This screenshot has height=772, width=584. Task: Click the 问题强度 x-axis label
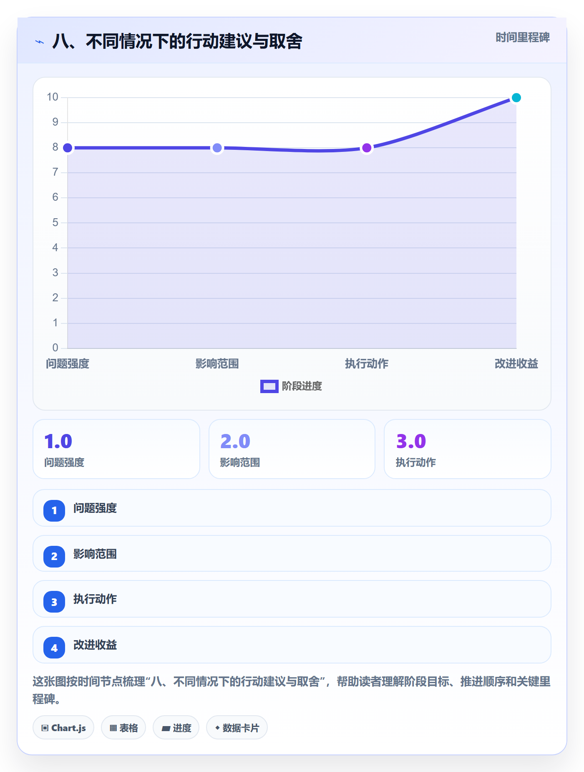pos(68,364)
